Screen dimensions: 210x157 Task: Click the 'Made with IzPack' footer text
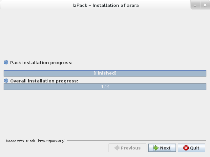[36, 141]
